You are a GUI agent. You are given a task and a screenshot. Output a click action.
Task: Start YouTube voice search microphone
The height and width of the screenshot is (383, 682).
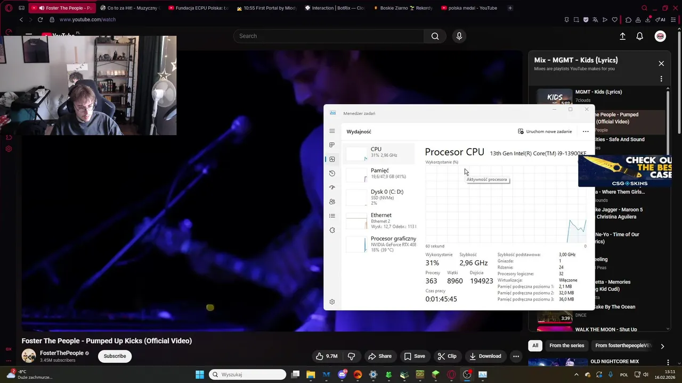459,36
